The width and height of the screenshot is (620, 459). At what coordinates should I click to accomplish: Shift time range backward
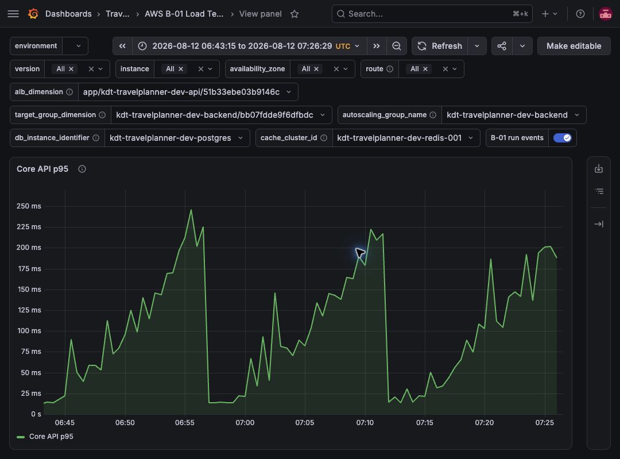click(x=123, y=46)
